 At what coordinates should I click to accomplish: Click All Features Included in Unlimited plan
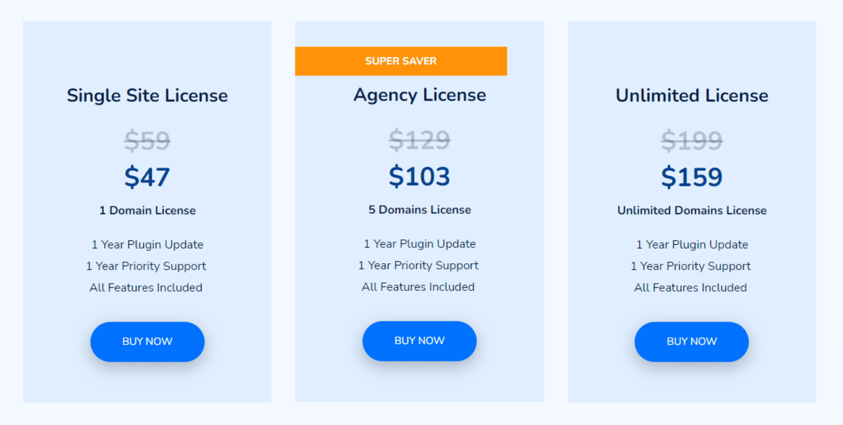(690, 287)
